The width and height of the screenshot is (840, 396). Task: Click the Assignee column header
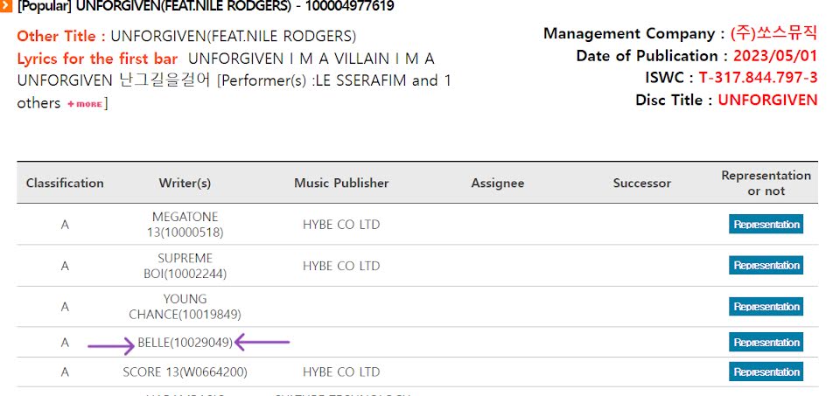coord(498,184)
